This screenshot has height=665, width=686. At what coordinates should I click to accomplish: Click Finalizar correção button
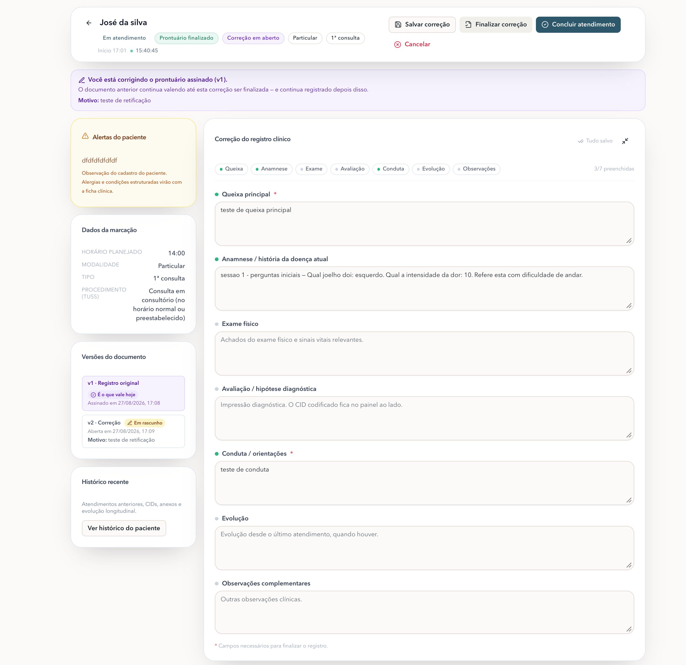tap(496, 25)
